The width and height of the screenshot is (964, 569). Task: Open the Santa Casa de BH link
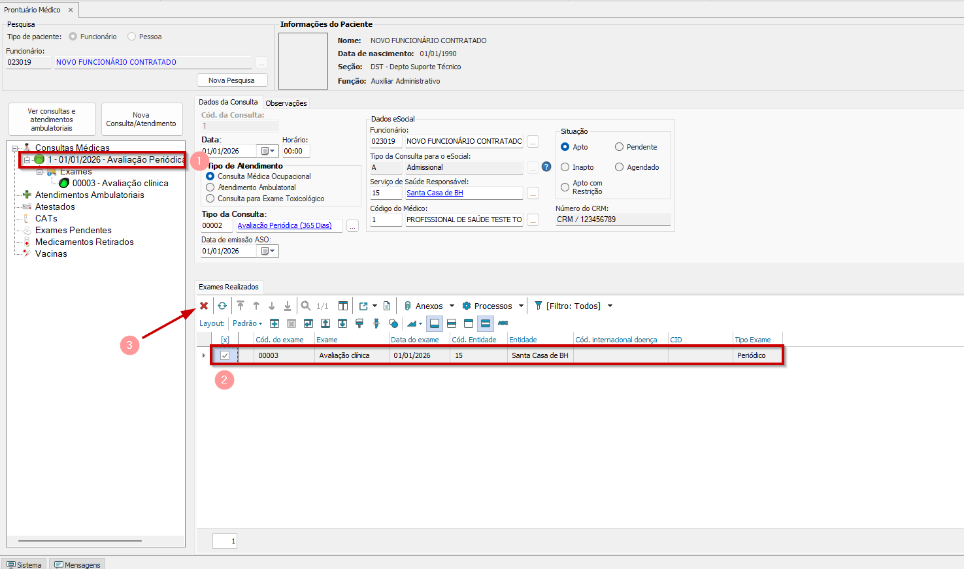(x=435, y=193)
